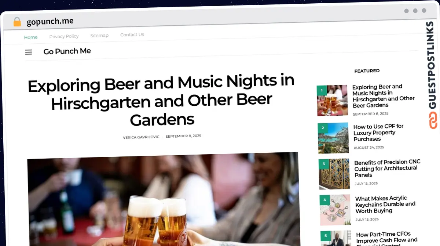Click the August 24, 2025 date text
The height and width of the screenshot is (246, 440).
pos(369,148)
